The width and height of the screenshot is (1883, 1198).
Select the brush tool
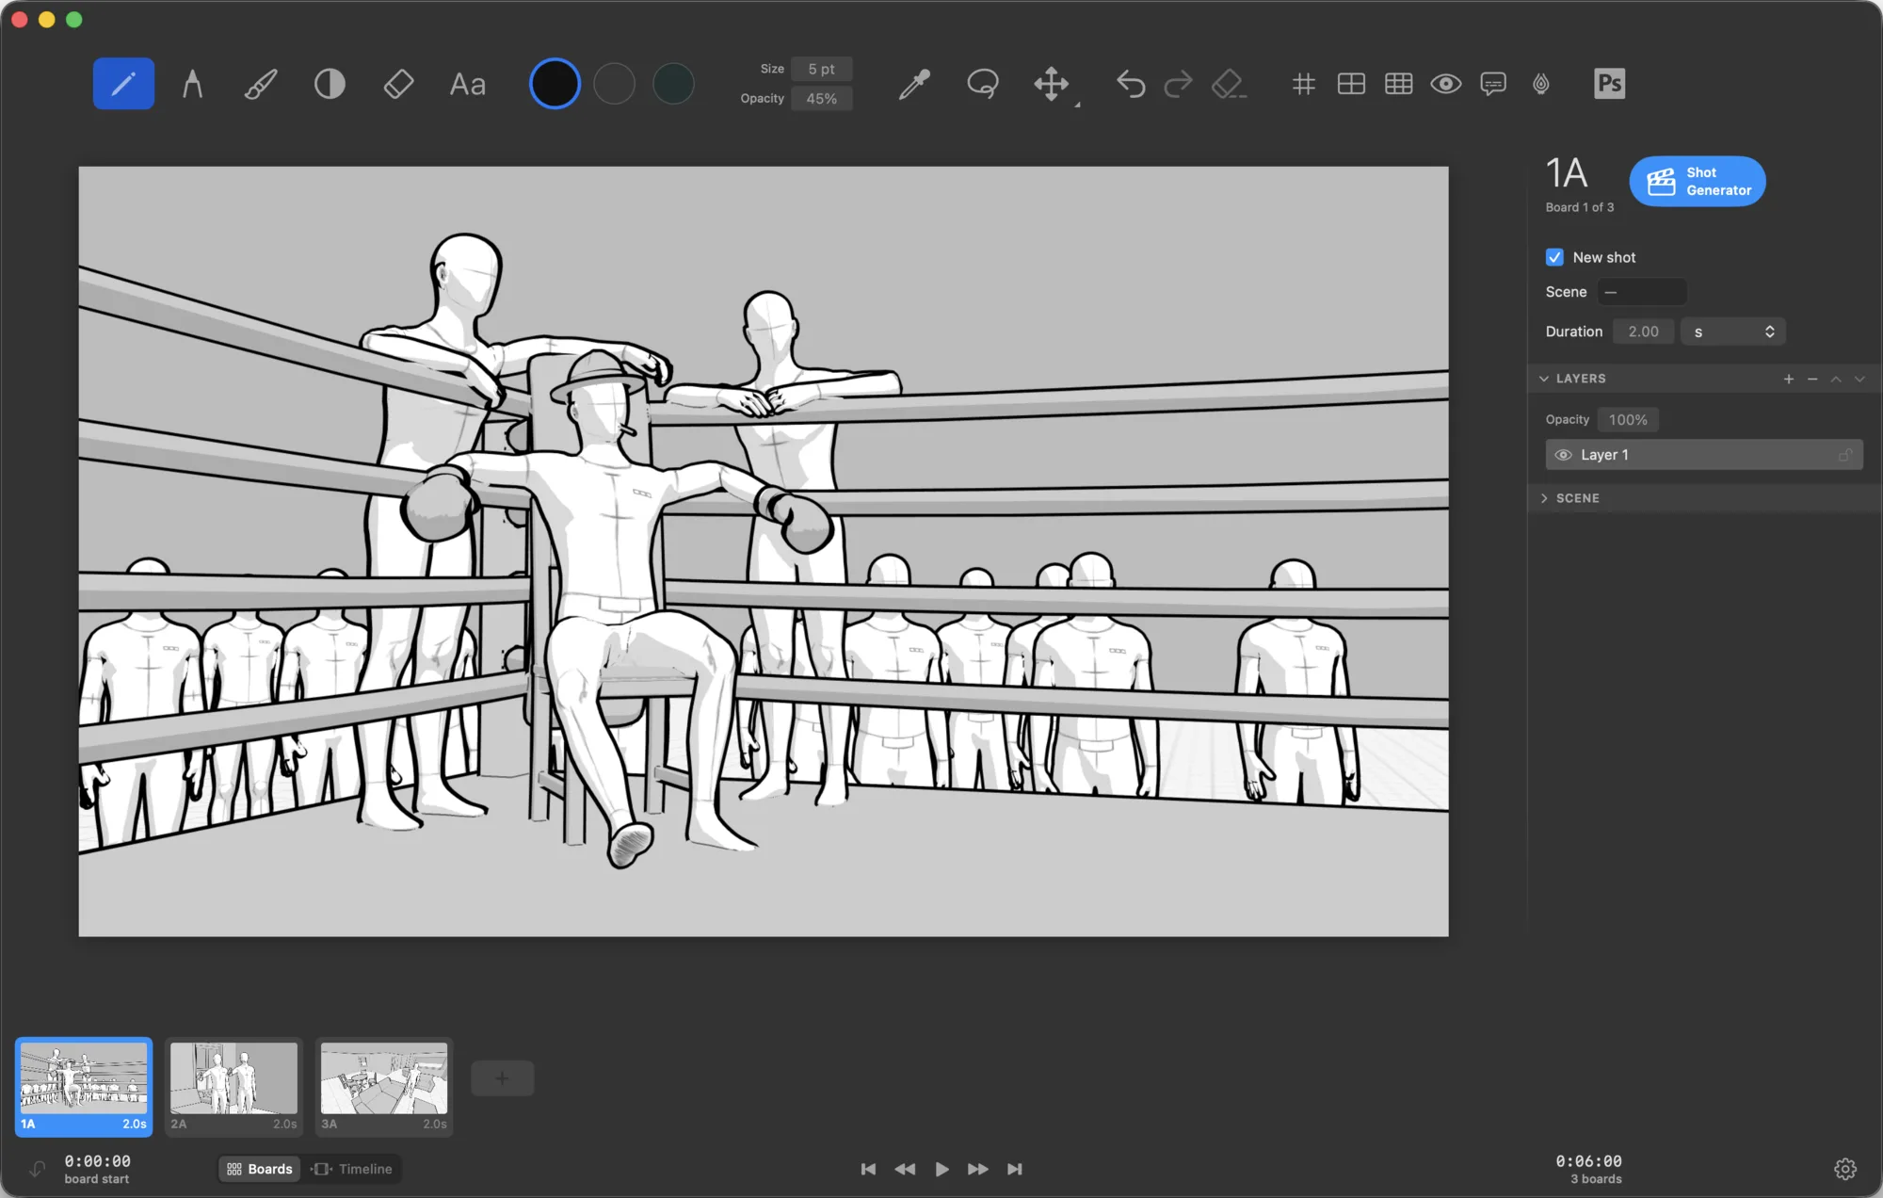pos(261,84)
